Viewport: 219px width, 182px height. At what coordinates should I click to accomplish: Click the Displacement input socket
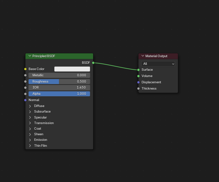click(138, 82)
